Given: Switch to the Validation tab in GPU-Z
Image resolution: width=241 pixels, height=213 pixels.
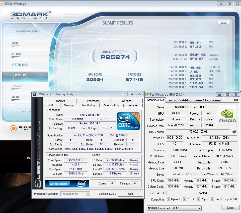Looking at the screenshot, I should point(185,100).
